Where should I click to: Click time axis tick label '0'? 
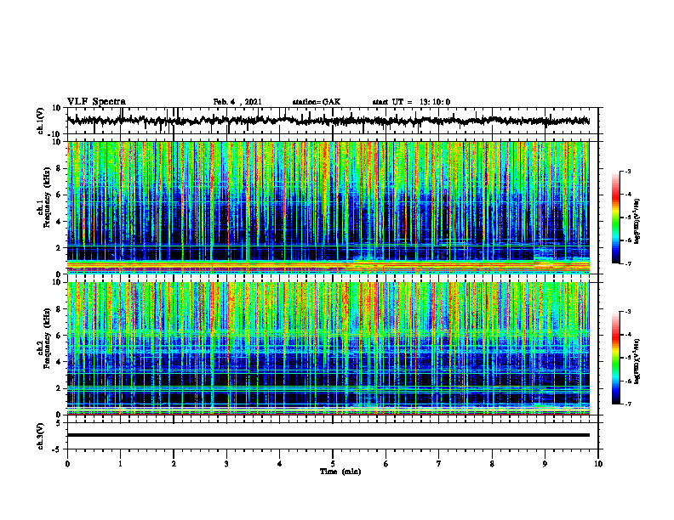pyautogui.click(x=67, y=464)
